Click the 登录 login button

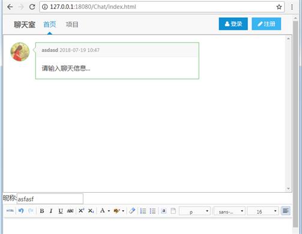tap(233, 24)
